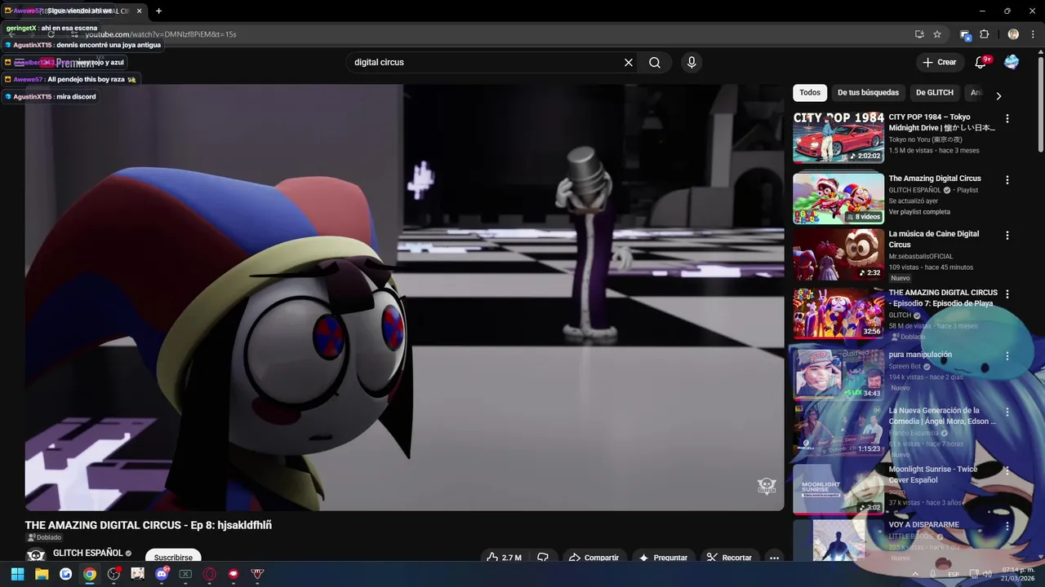1045x587 pixels.
Task: Open the pura manipulación thumbnail
Action: (x=838, y=374)
